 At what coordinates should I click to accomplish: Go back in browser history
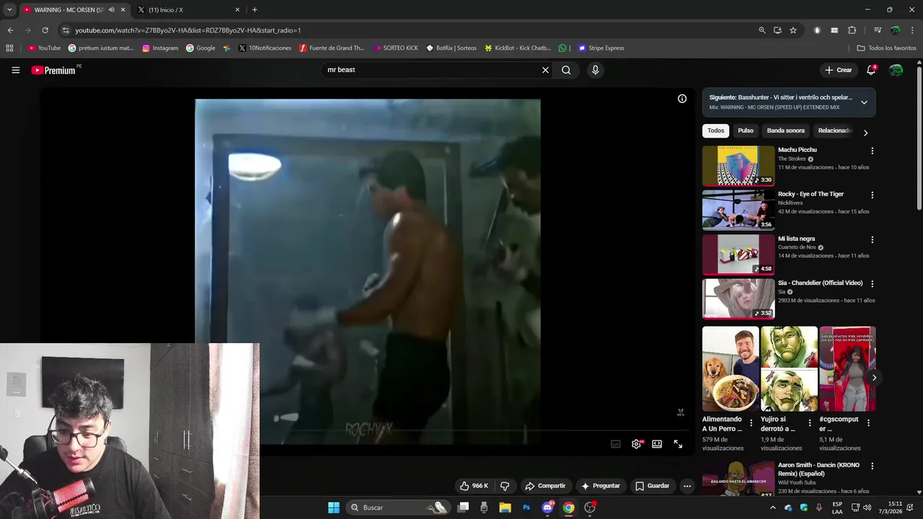[10, 30]
